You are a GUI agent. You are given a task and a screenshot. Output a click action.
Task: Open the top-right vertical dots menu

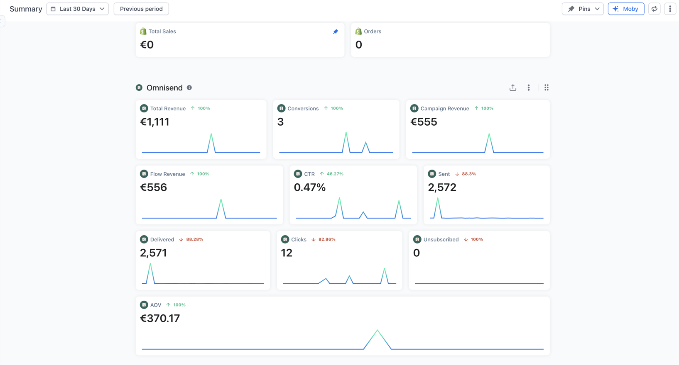(x=670, y=9)
